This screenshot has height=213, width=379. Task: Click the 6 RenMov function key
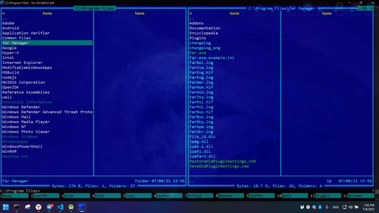pos(168,196)
